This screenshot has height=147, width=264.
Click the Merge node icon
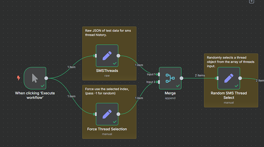coord(170,78)
